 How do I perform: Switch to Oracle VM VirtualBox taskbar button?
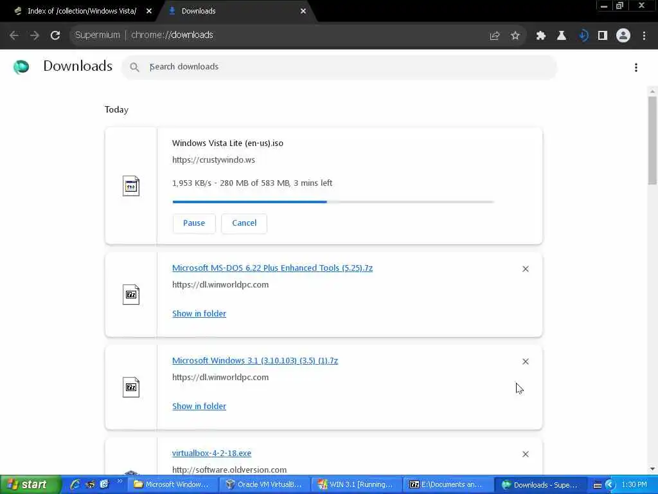[264, 485]
